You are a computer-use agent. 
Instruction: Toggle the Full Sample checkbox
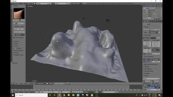pos(144,62)
